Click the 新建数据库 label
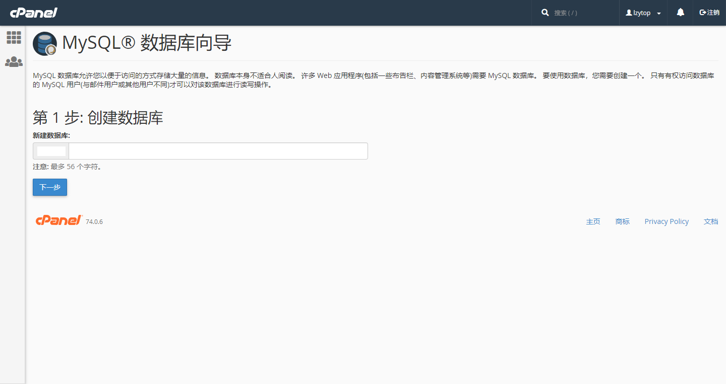Image resolution: width=726 pixels, height=384 pixels. coord(51,135)
